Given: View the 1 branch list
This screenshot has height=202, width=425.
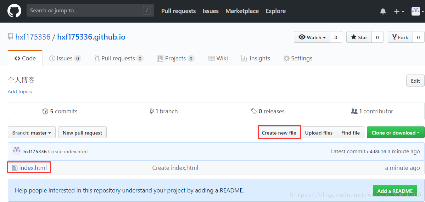Looking at the screenshot, I should pos(164,111).
